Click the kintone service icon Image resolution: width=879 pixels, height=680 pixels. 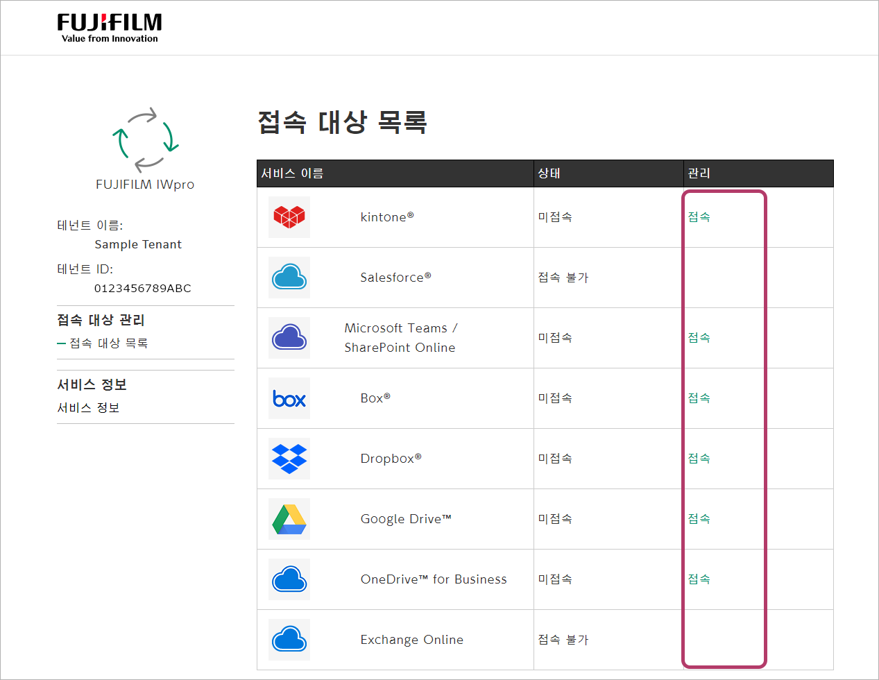click(x=289, y=217)
